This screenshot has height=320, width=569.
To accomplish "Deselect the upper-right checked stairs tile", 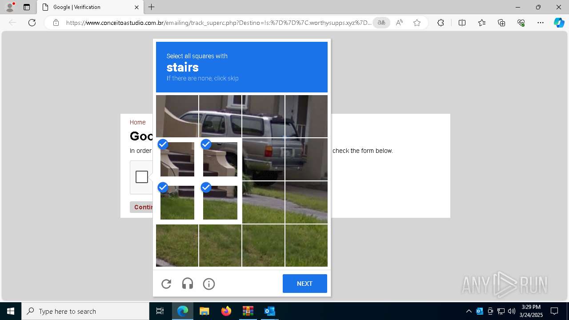I will pos(220,159).
